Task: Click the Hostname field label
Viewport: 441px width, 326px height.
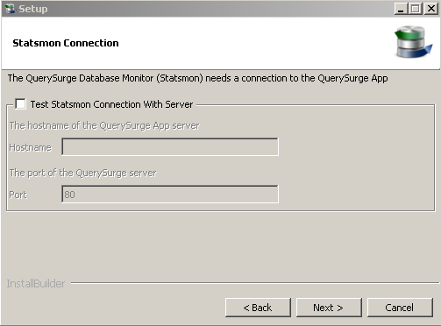Action: tap(31, 147)
